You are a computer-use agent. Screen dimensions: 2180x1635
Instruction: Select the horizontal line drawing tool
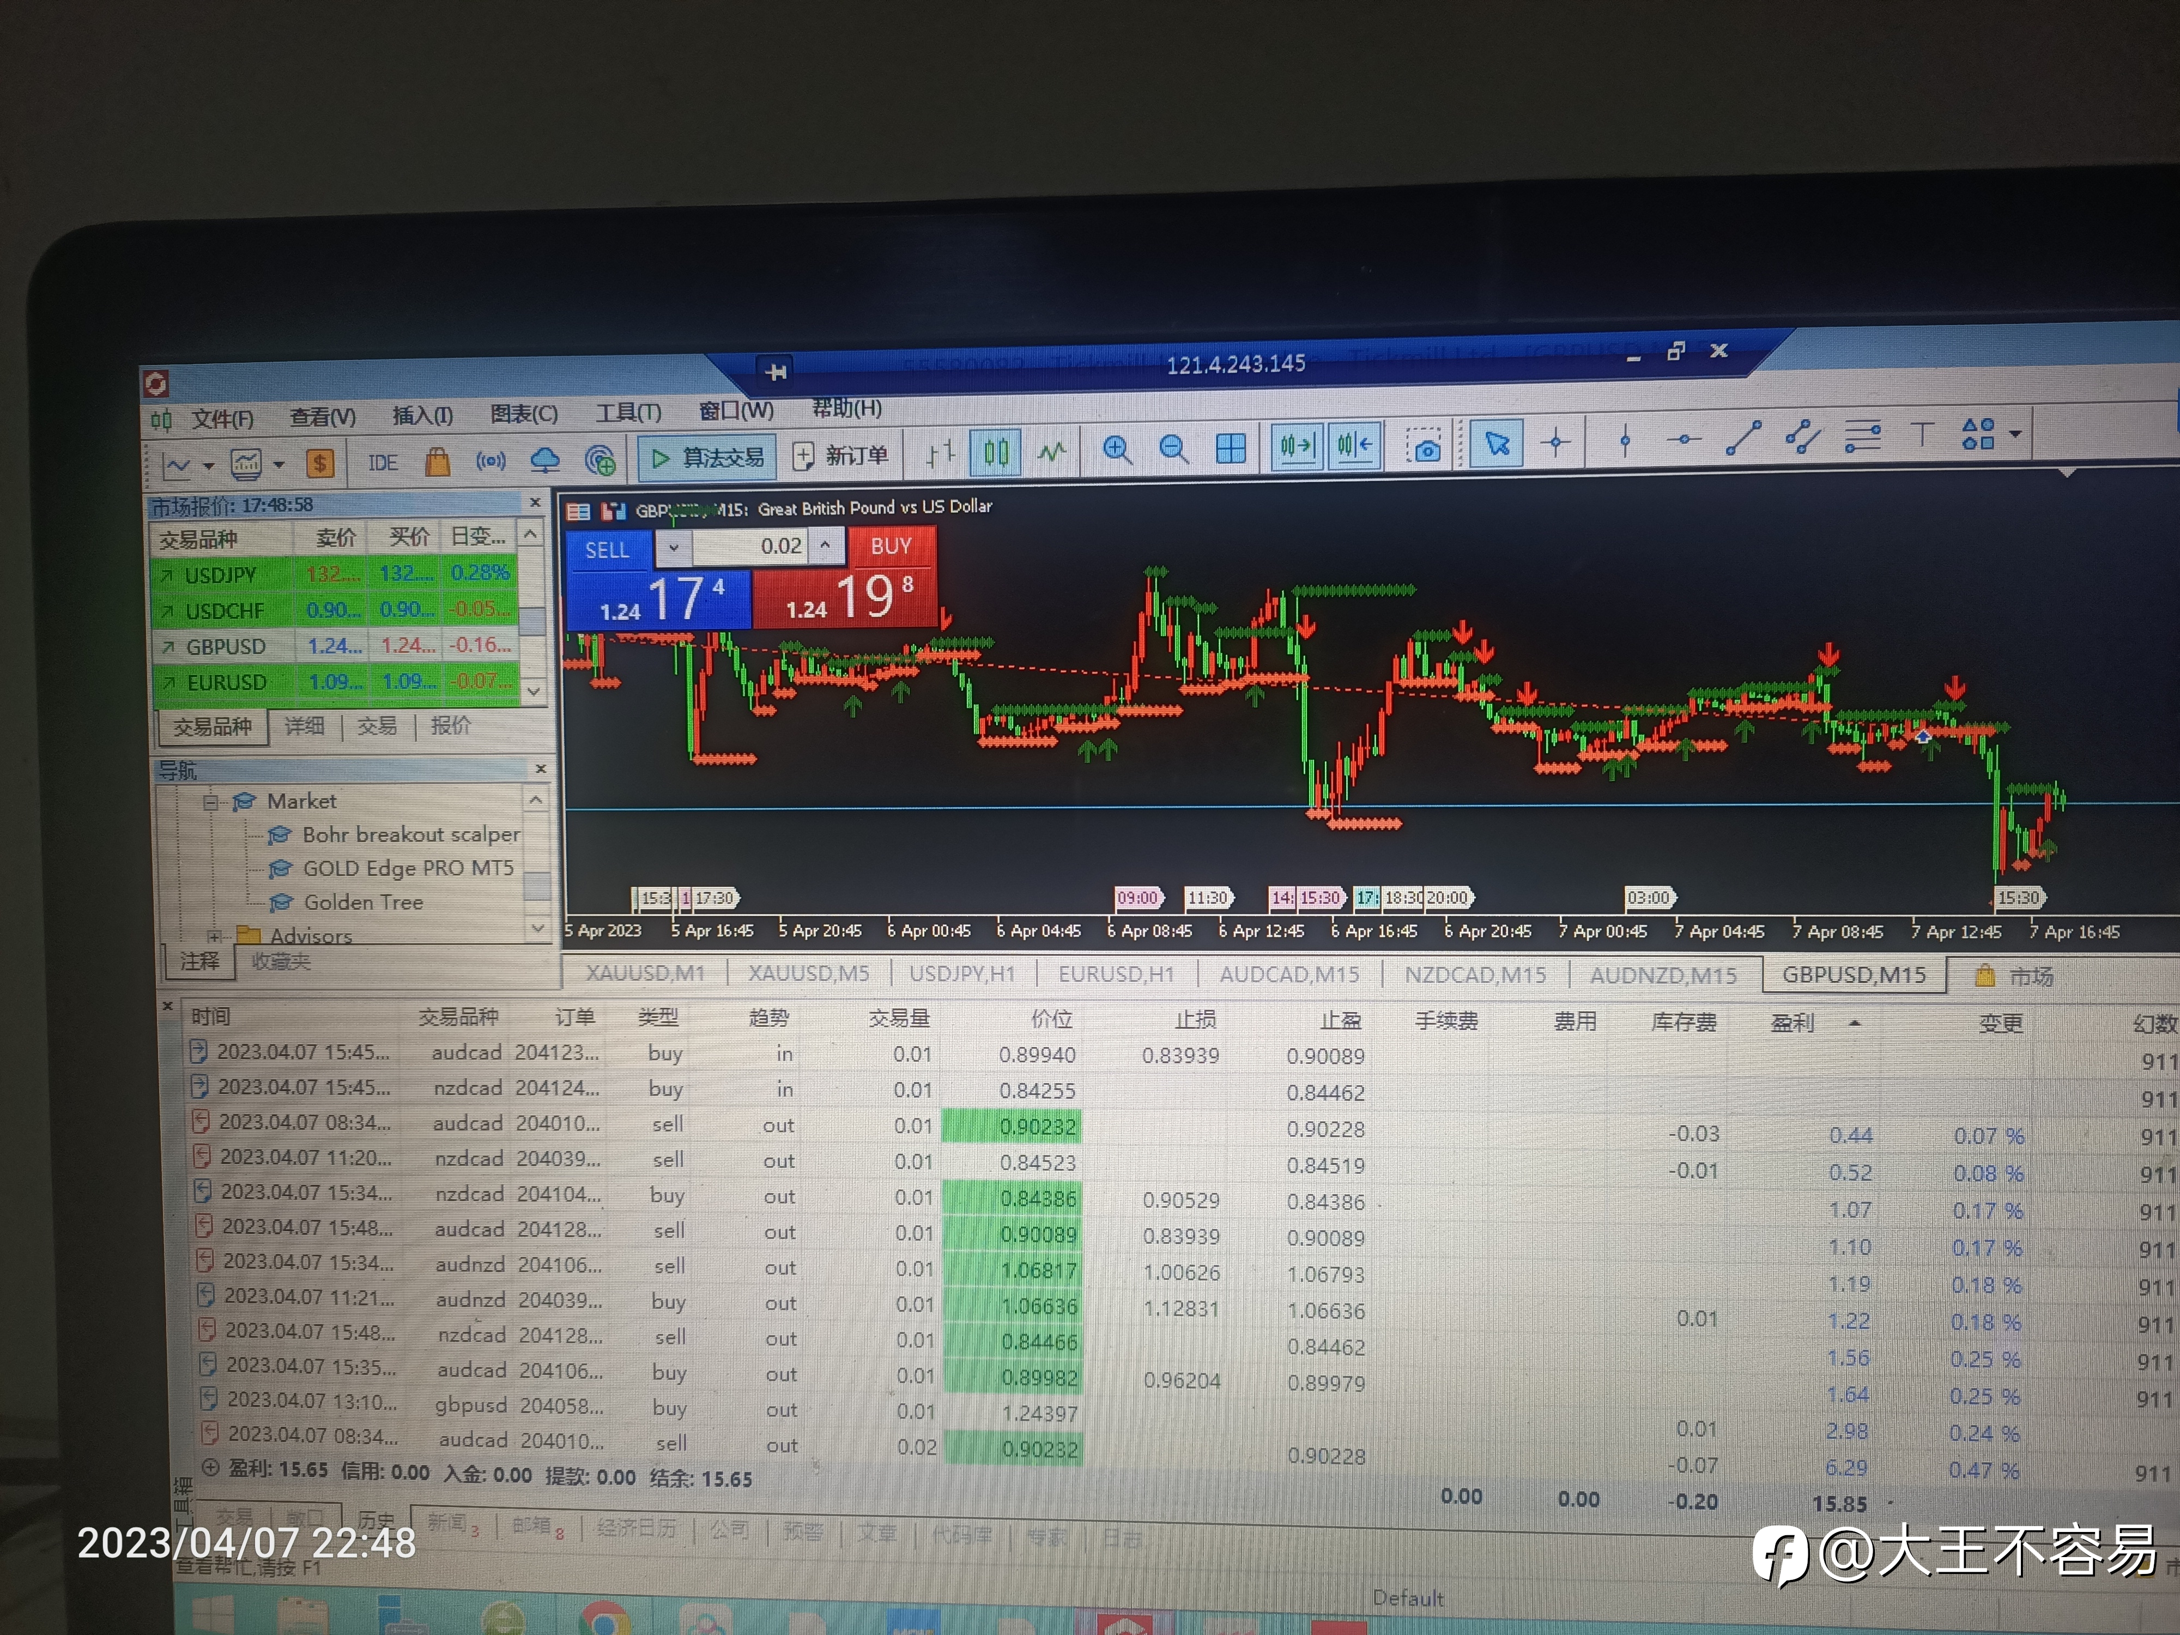click(x=1684, y=440)
